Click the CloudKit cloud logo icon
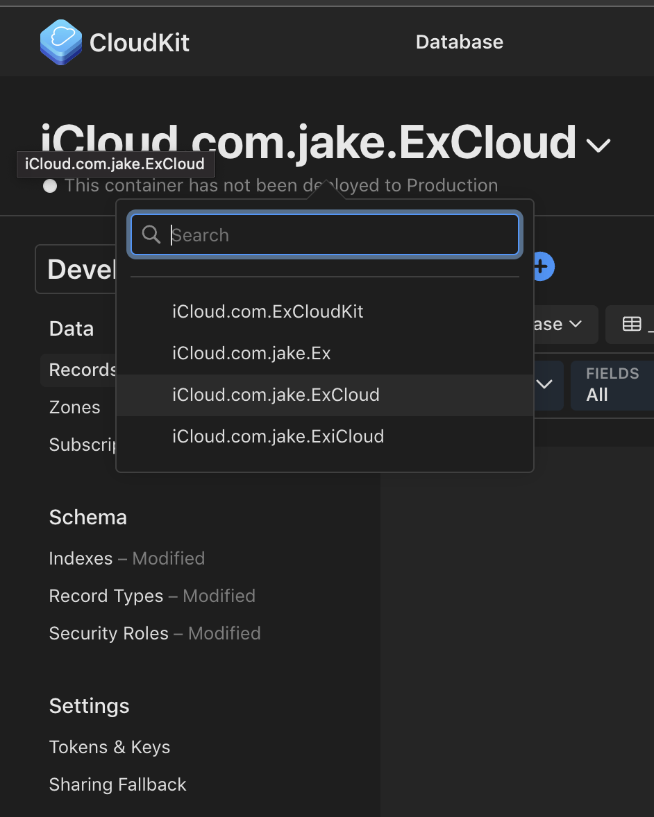The width and height of the screenshot is (654, 817). (61, 42)
